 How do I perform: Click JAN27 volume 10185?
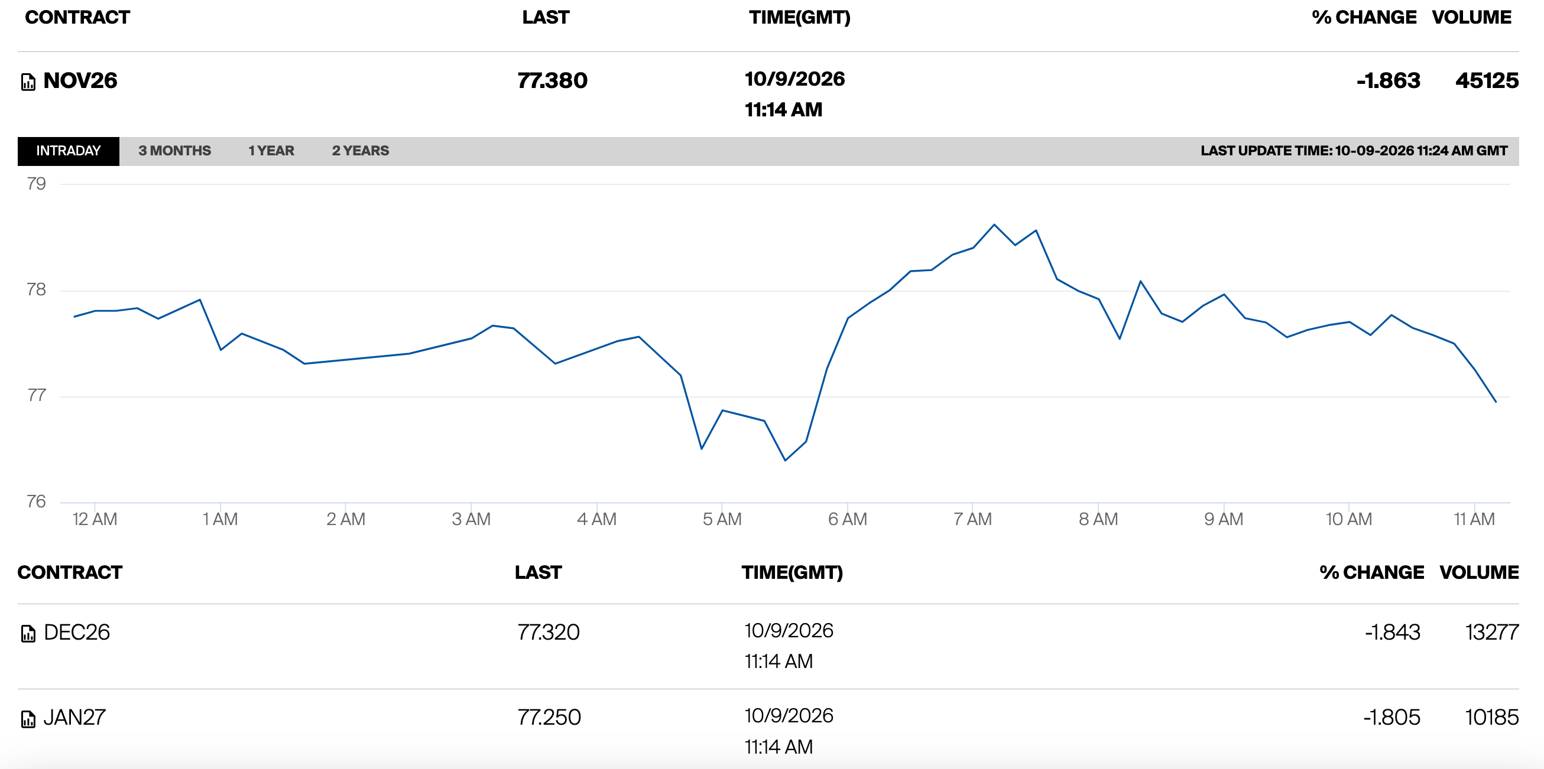(x=1492, y=718)
